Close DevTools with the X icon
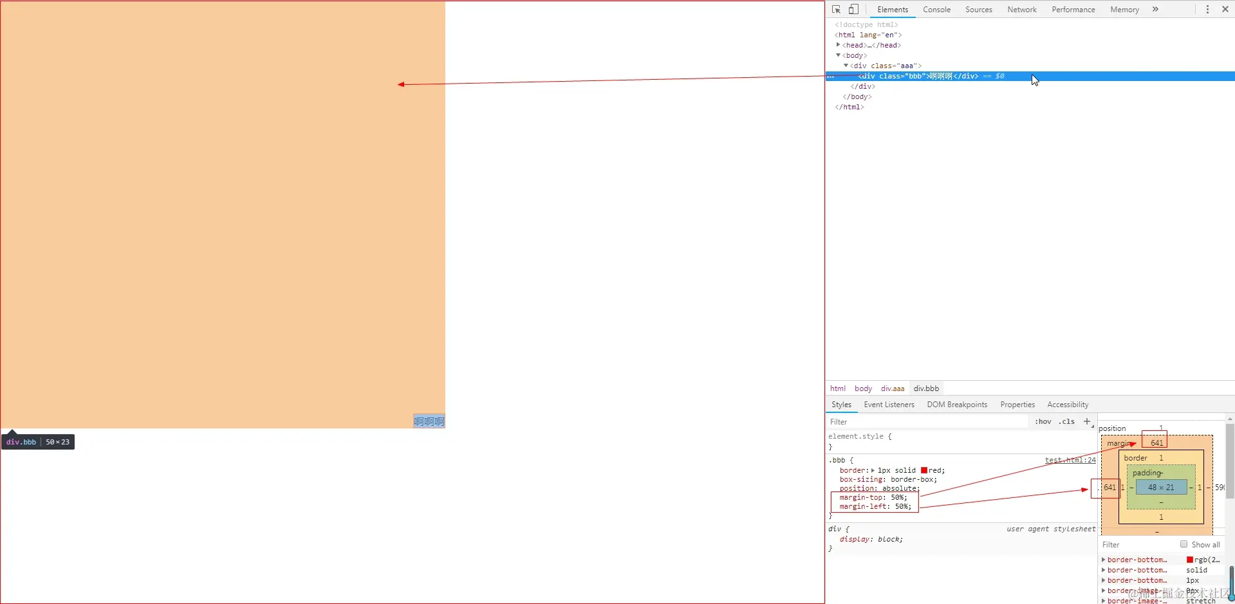1235x604 pixels. pos(1226,9)
